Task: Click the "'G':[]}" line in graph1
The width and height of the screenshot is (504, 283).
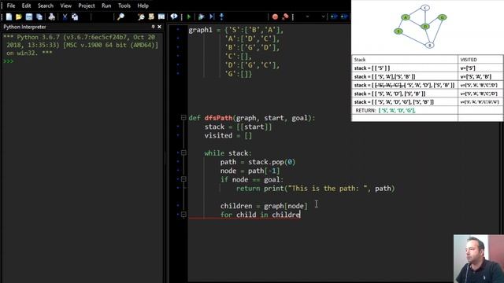Action: (x=238, y=74)
